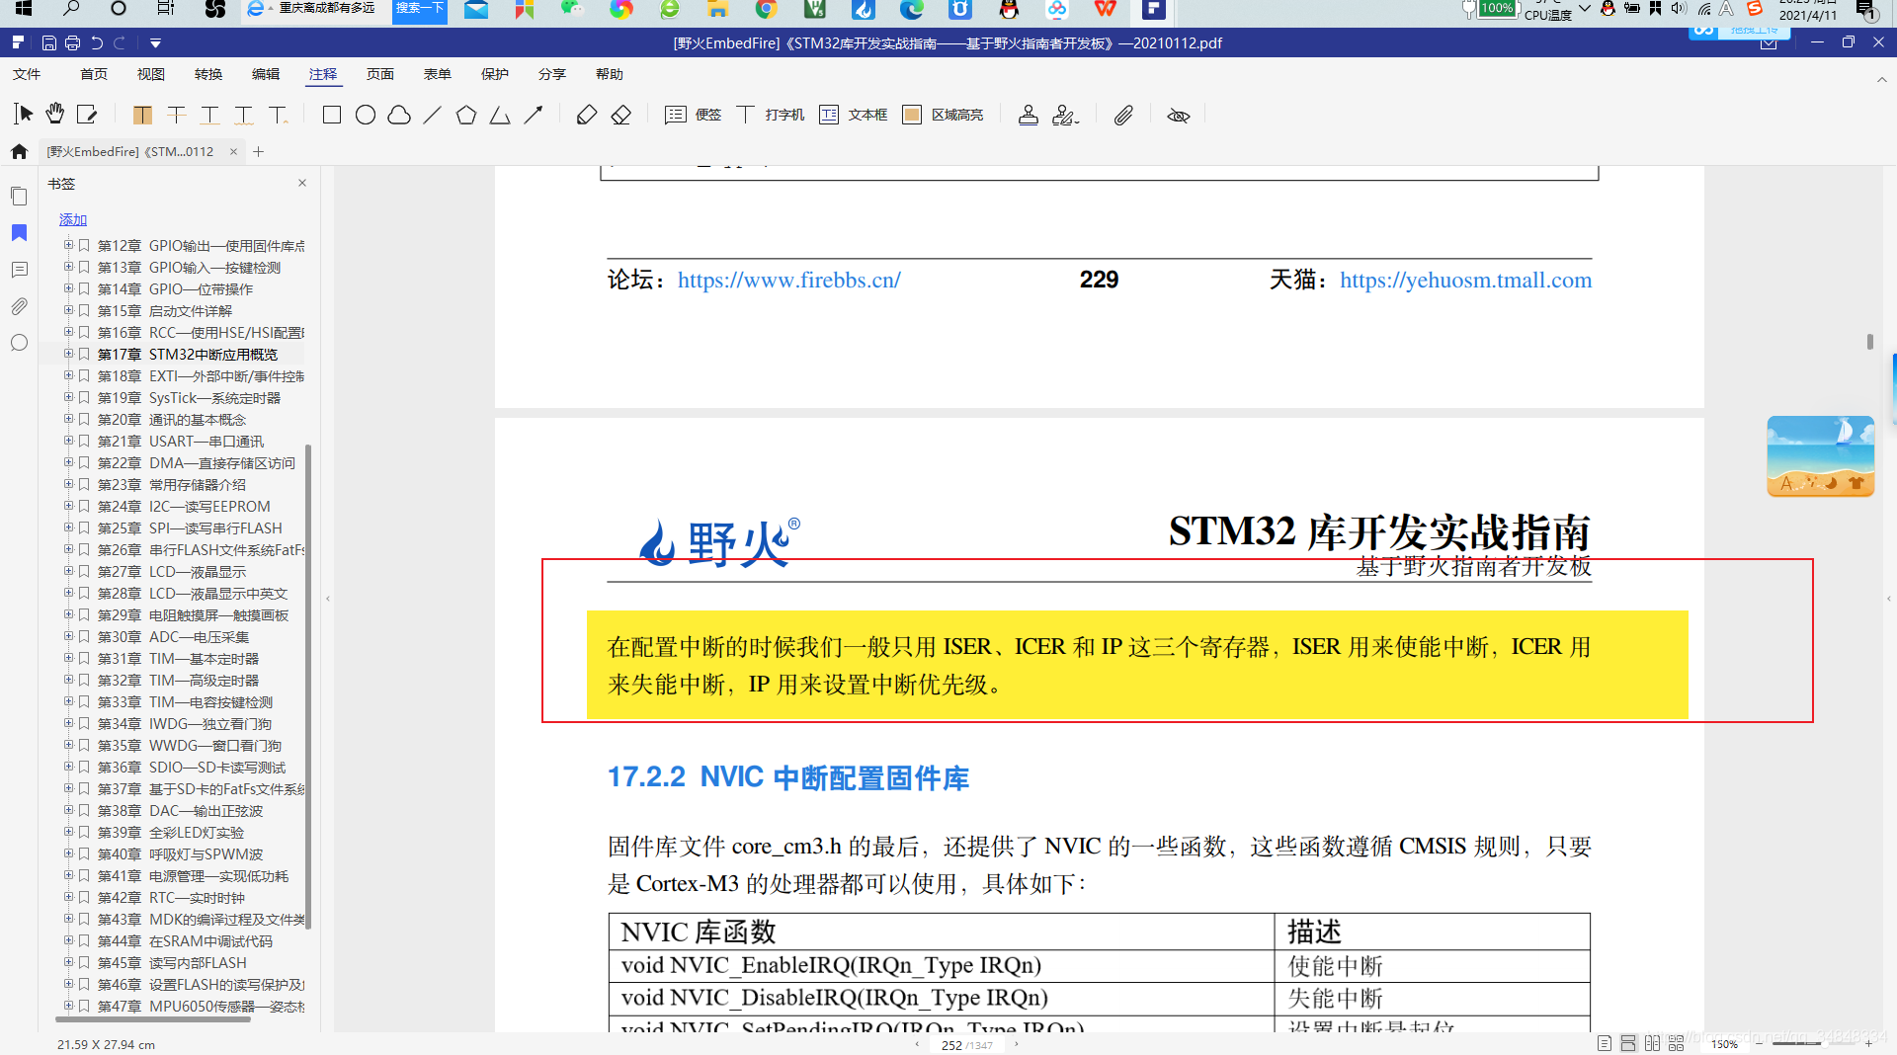
Task: Save the document from quick toolbar
Action: point(49,42)
